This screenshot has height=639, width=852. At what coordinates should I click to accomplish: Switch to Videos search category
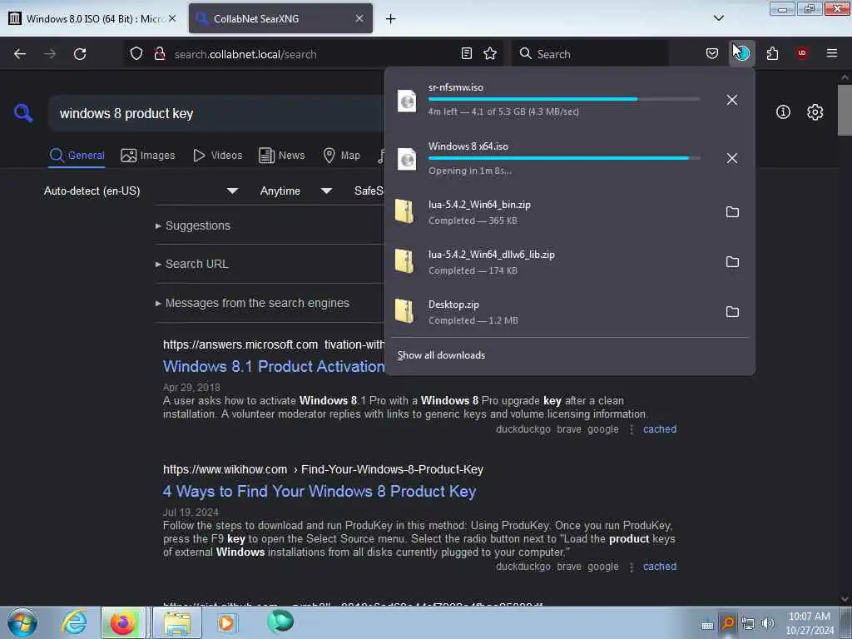click(217, 156)
